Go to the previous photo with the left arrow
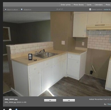Viewport: 111px width, 110px height. coord(50,100)
